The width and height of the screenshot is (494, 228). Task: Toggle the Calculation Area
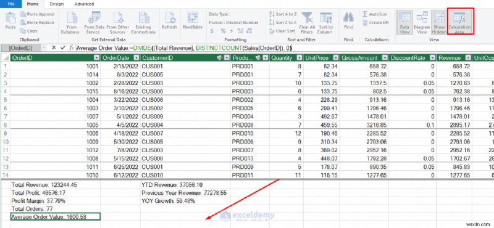459,23
